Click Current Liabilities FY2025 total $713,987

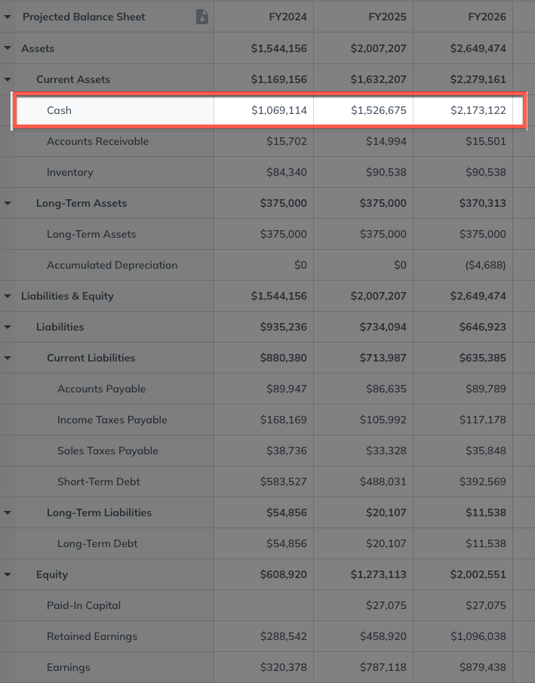click(383, 358)
